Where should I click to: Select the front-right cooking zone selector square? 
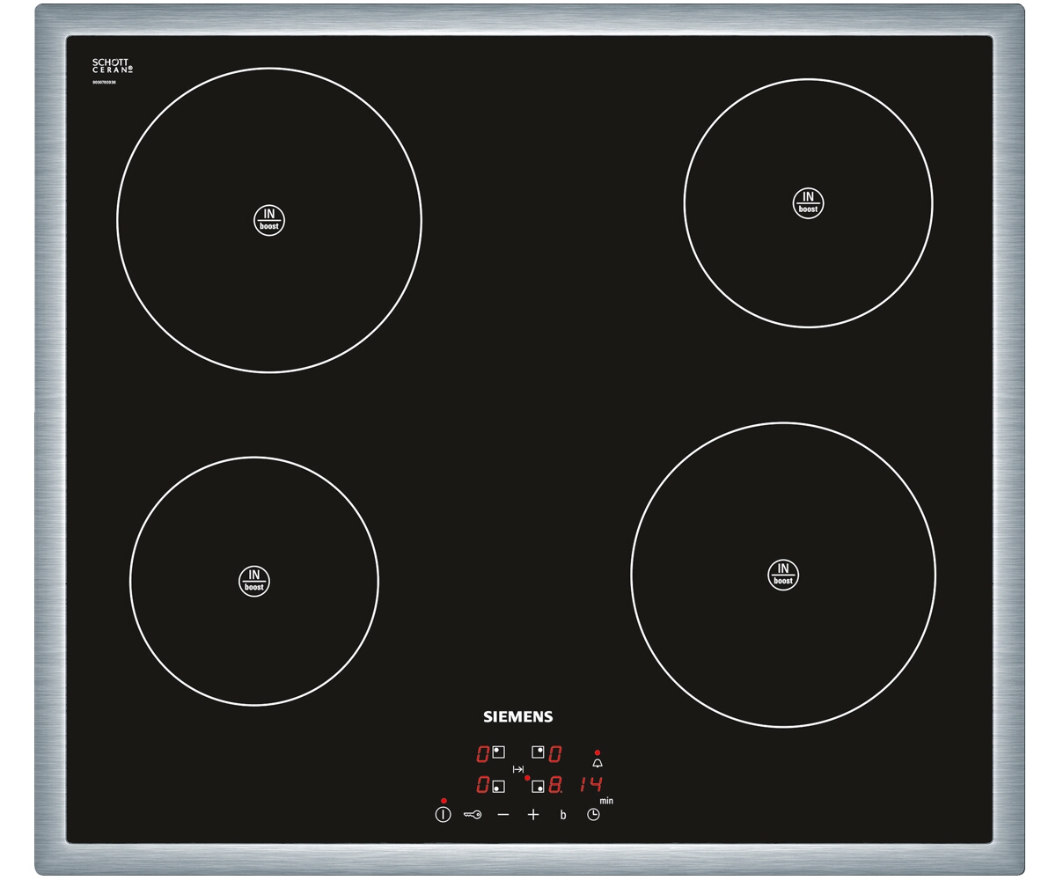538,786
